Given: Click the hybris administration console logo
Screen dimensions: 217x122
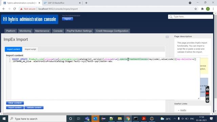Looking at the screenshot, I should point(29,19).
